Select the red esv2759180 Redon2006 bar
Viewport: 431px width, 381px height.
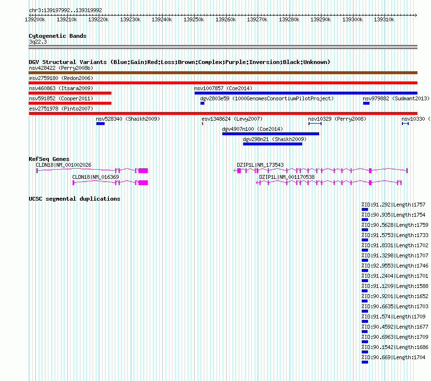tap(223, 83)
